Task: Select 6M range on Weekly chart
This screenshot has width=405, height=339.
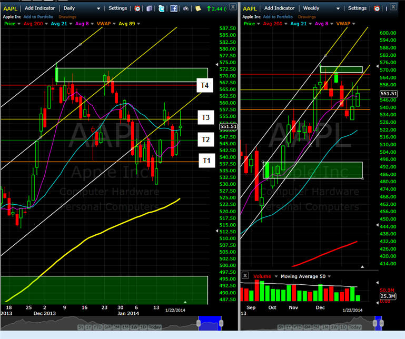Action: click(308, 327)
